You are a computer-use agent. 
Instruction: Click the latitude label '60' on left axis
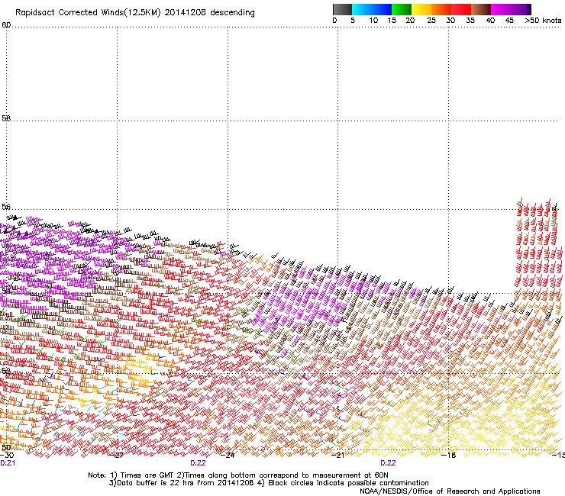pos(6,25)
